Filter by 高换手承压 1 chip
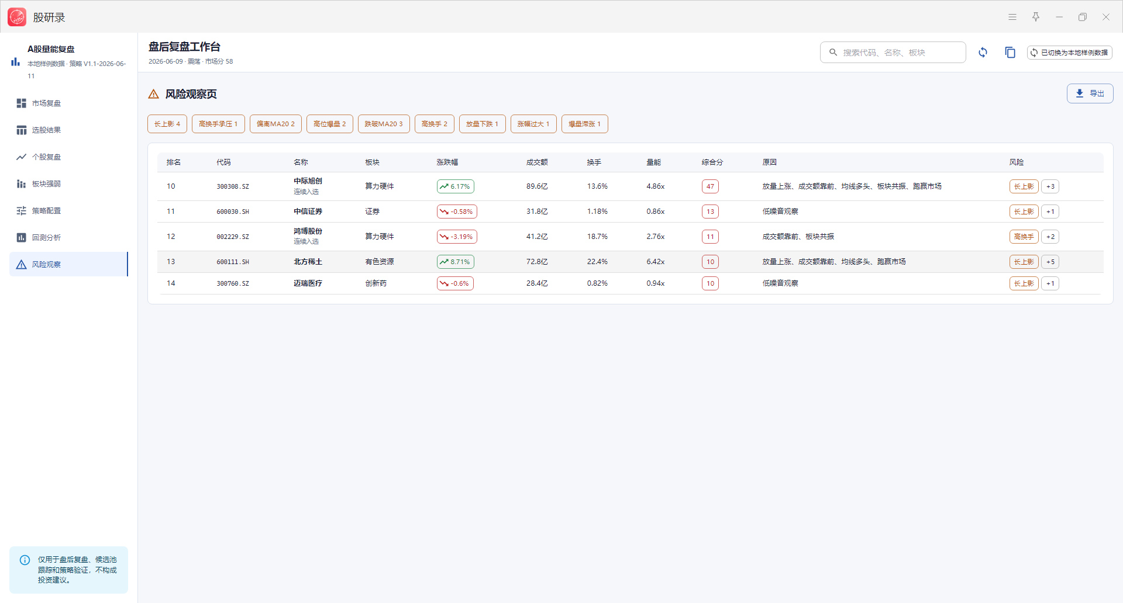The height and width of the screenshot is (603, 1123). tap(218, 124)
